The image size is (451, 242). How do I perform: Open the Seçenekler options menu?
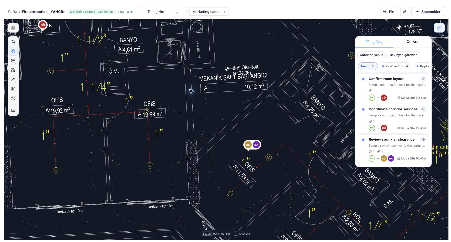tap(428, 12)
